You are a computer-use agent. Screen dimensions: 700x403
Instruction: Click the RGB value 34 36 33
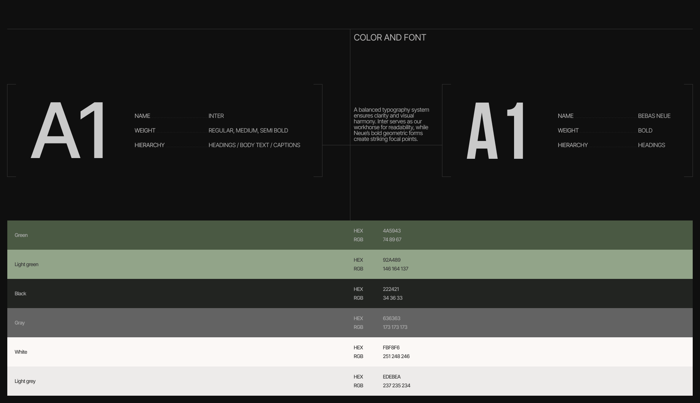[x=392, y=298]
